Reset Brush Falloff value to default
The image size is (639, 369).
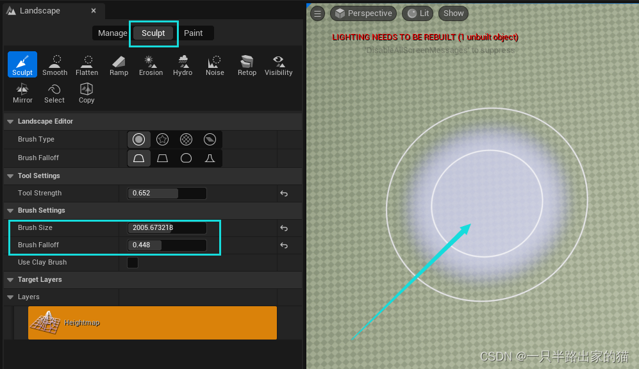pos(284,245)
